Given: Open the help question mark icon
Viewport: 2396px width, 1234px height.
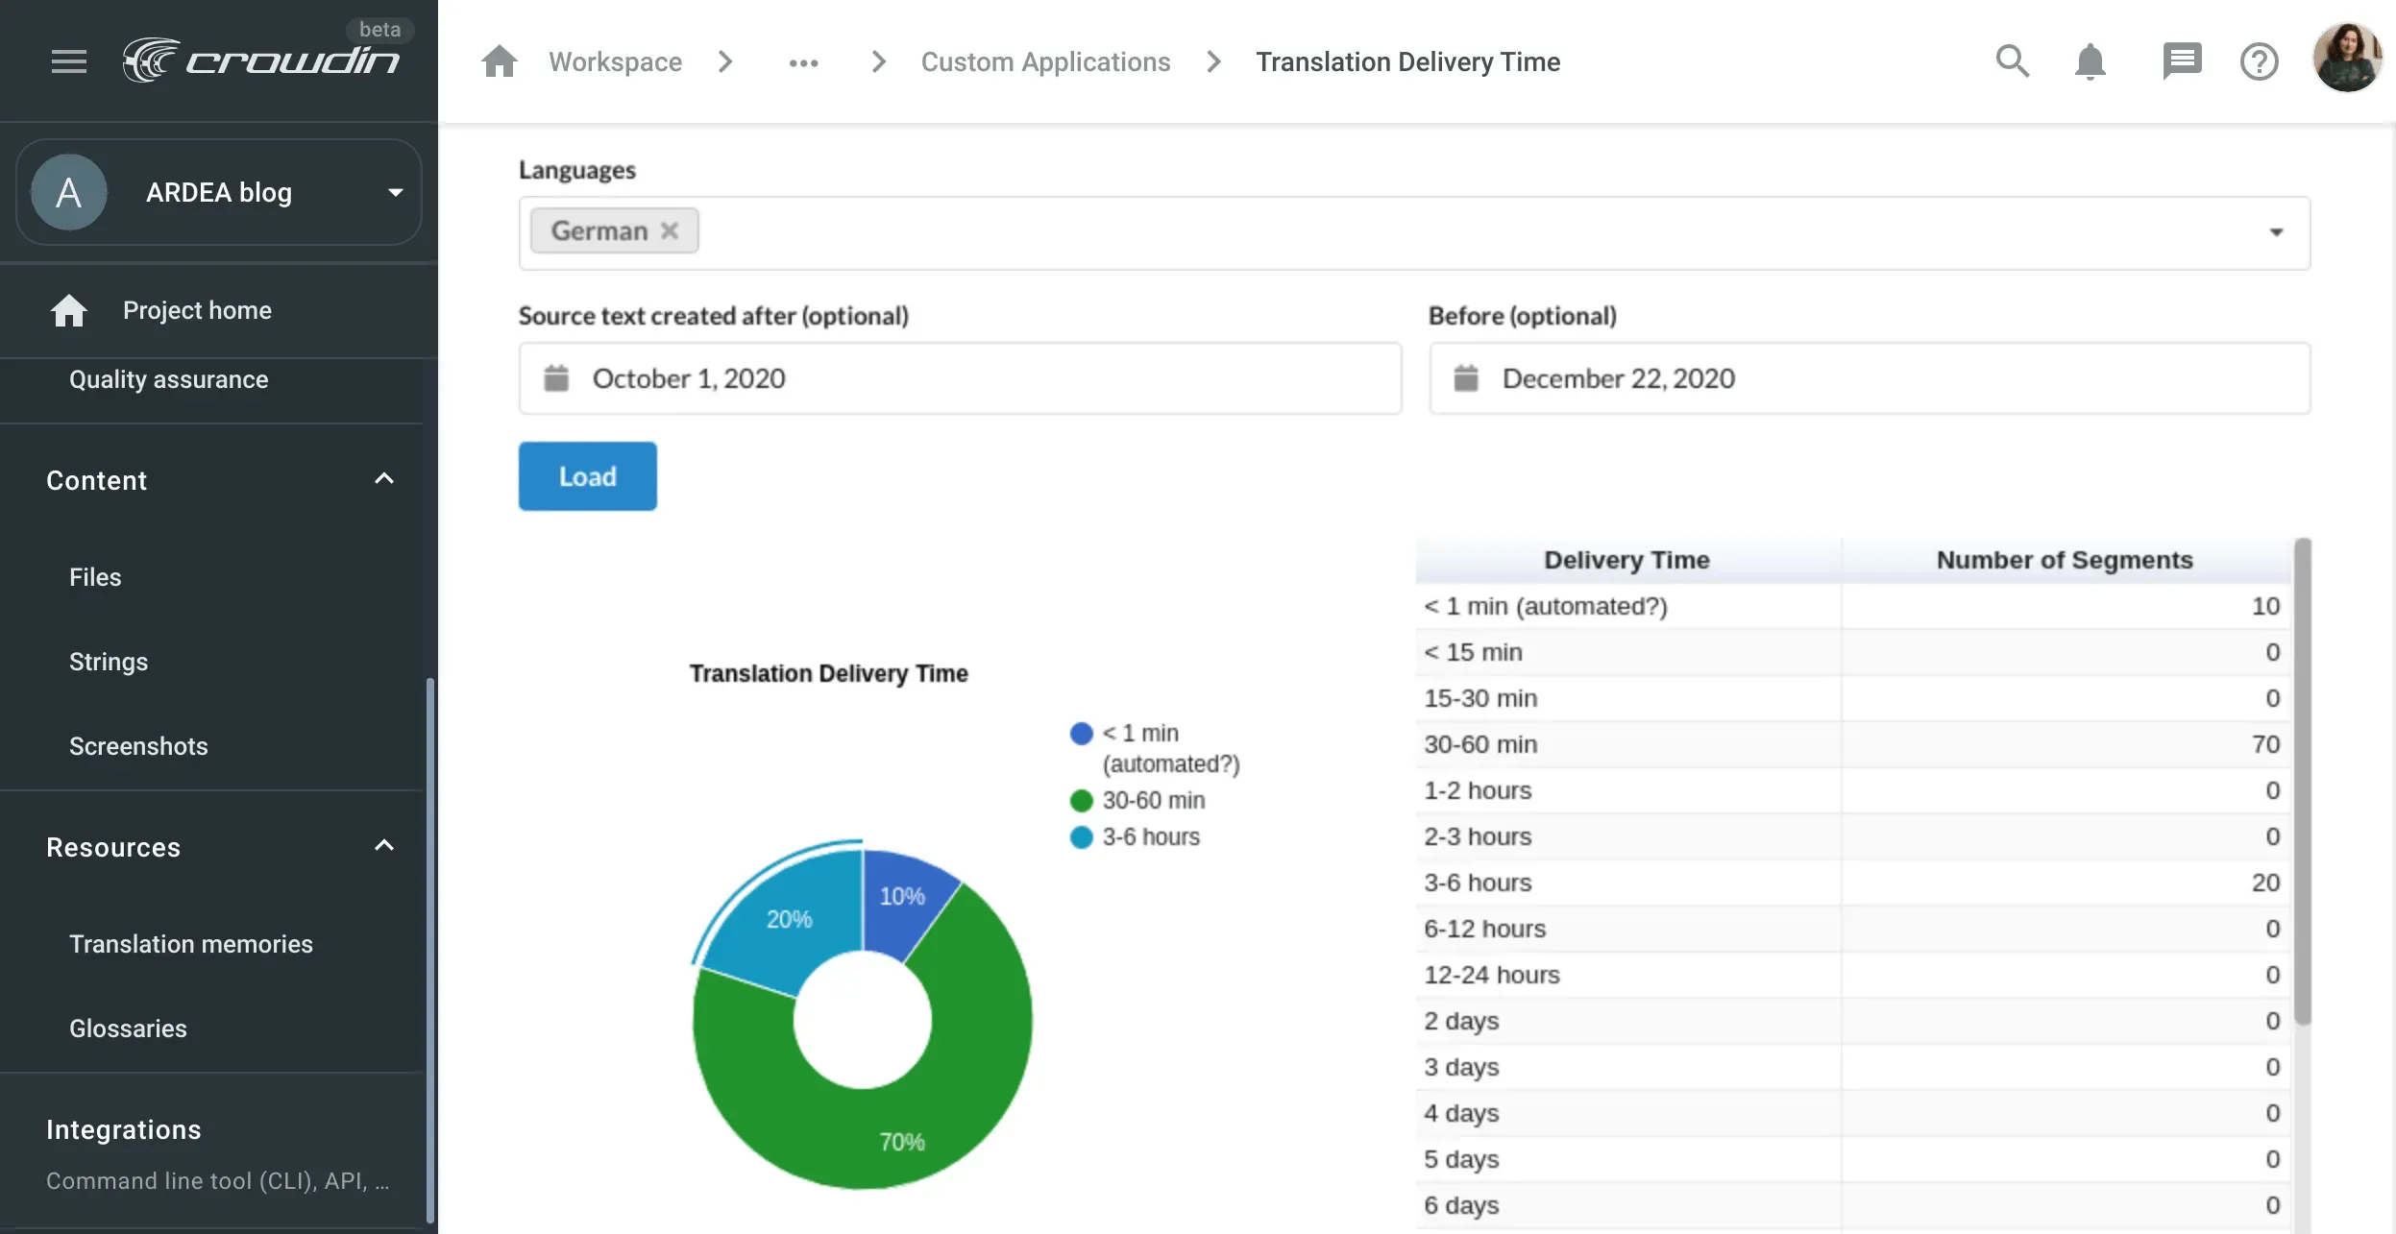Looking at the screenshot, I should click(x=2260, y=60).
